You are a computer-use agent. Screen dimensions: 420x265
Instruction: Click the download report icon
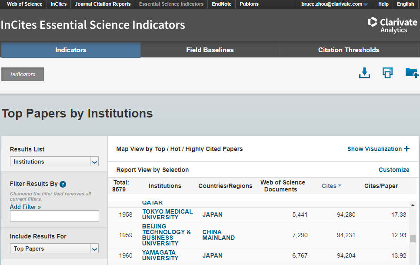pos(364,73)
